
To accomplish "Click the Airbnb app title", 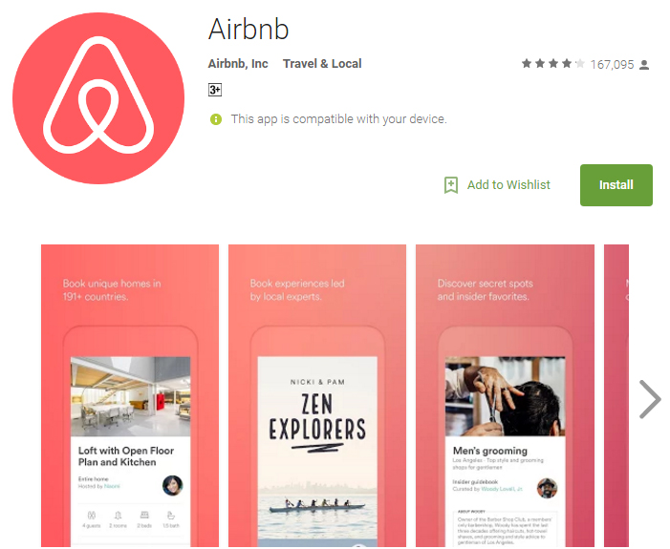I will coord(249,29).
